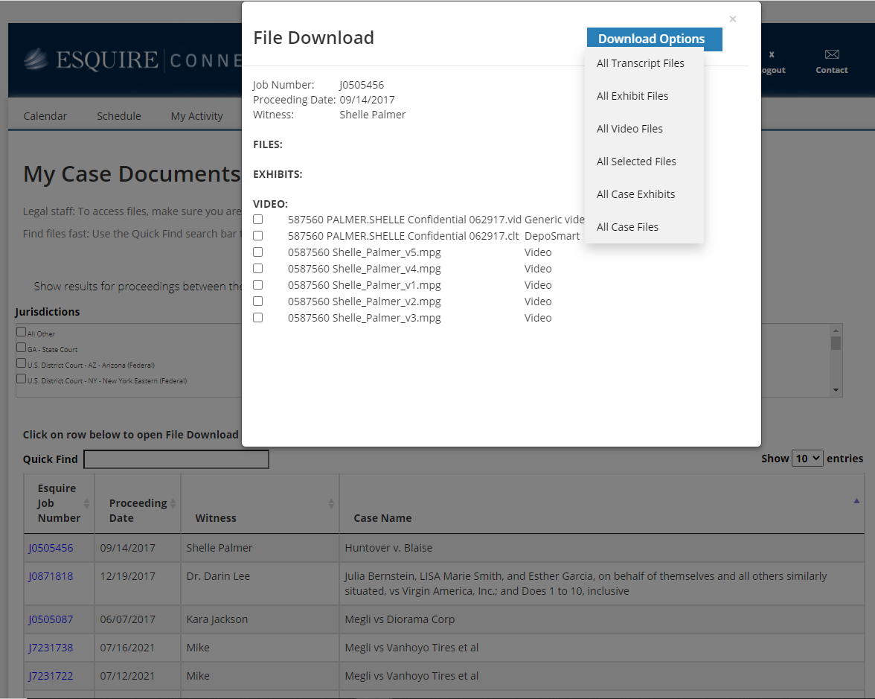Image resolution: width=875 pixels, height=699 pixels.
Task: Click sort arrows on Proceeding Date column
Action: (x=173, y=503)
